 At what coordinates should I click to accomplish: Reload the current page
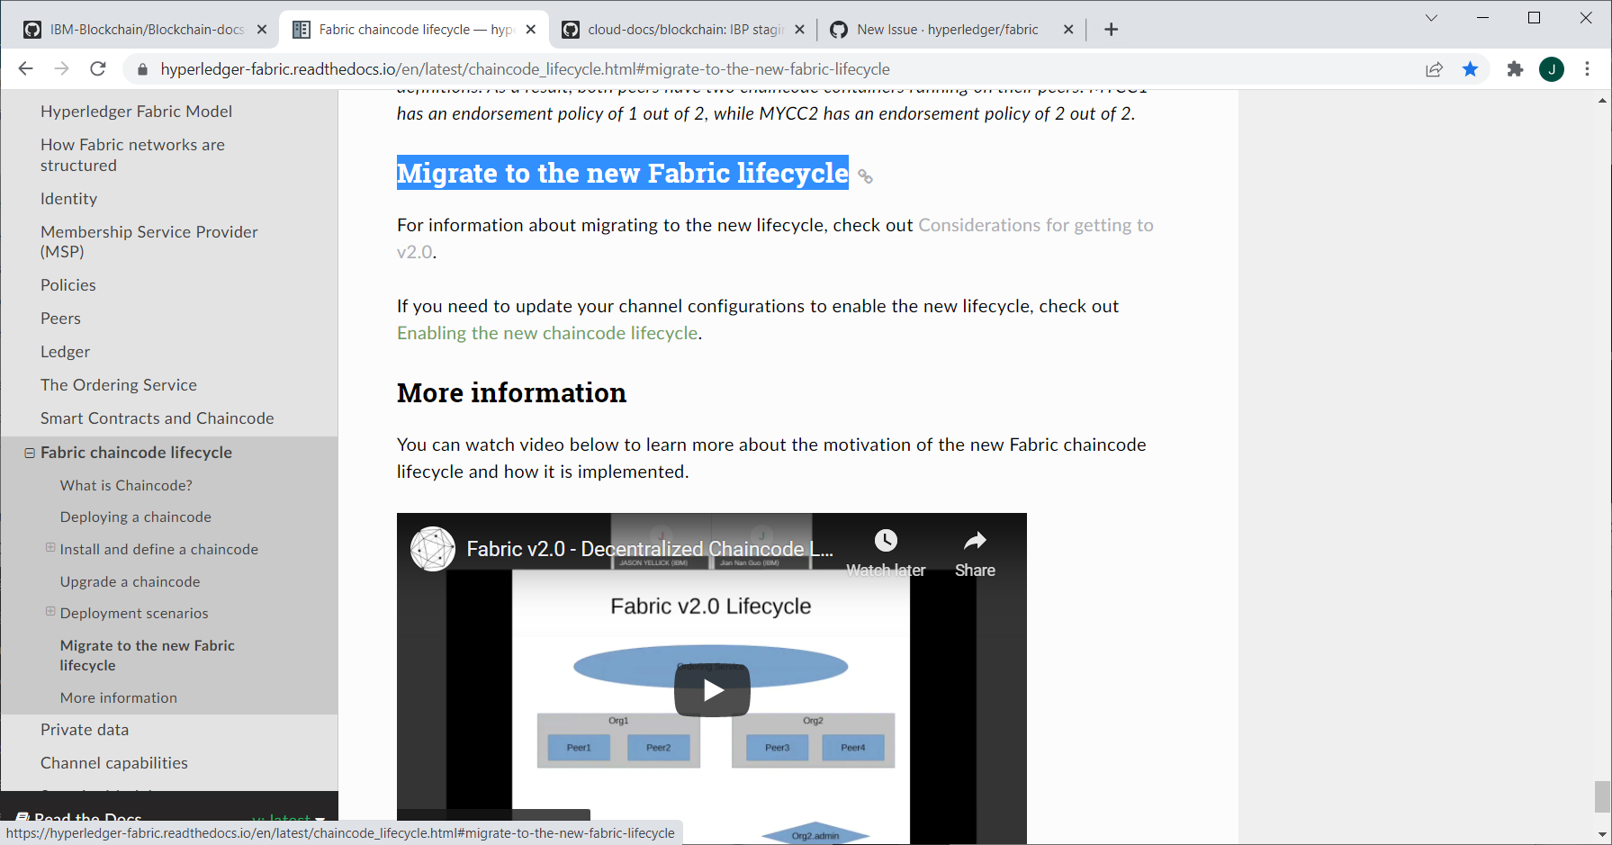click(98, 69)
